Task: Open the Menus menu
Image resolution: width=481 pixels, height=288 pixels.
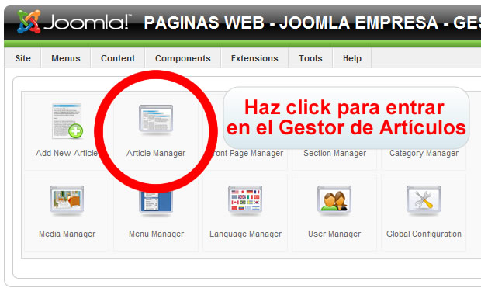Action: (x=66, y=58)
